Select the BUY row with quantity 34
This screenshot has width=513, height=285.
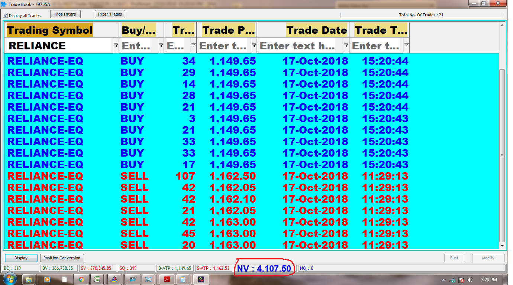(x=252, y=60)
